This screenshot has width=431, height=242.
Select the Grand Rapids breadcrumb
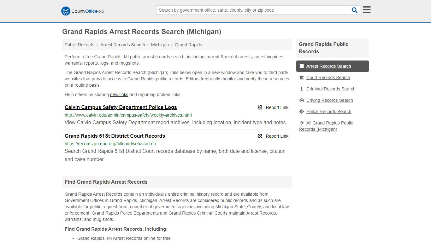pos(188,45)
